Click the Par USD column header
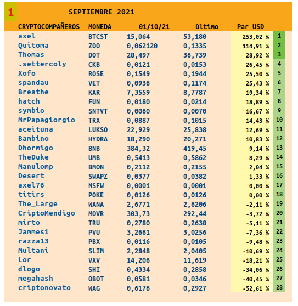The width and height of the screenshot is (298, 306). click(251, 26)
